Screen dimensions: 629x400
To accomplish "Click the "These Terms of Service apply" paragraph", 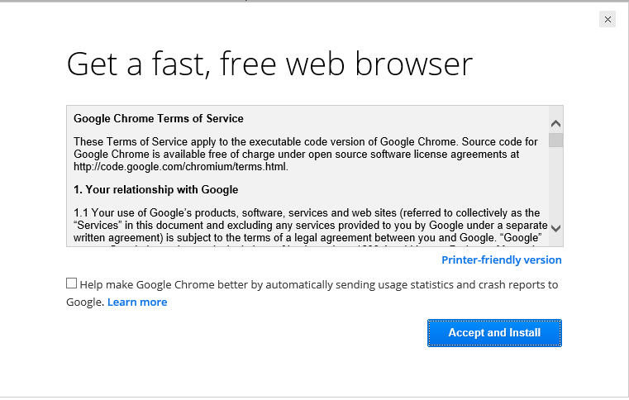I will 306,148.
